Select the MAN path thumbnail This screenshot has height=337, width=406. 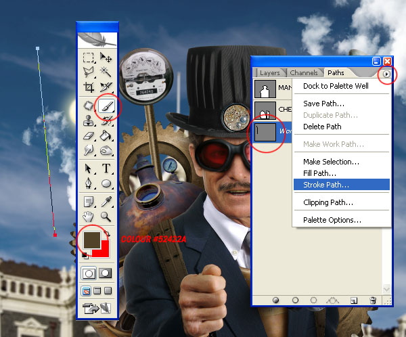click(265, 89)
